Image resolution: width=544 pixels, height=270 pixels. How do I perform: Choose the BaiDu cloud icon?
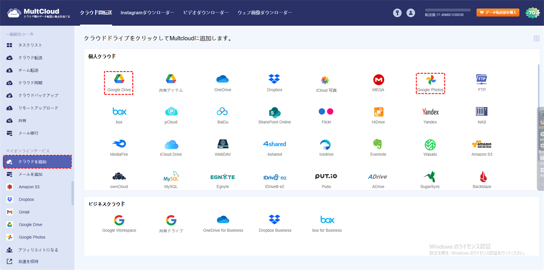click(x=223, y=116)
